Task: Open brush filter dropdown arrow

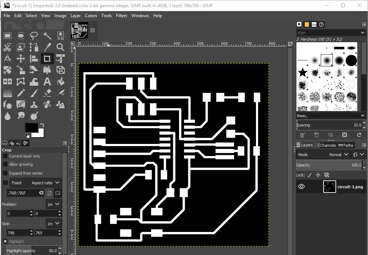Action: coord(363,33)
